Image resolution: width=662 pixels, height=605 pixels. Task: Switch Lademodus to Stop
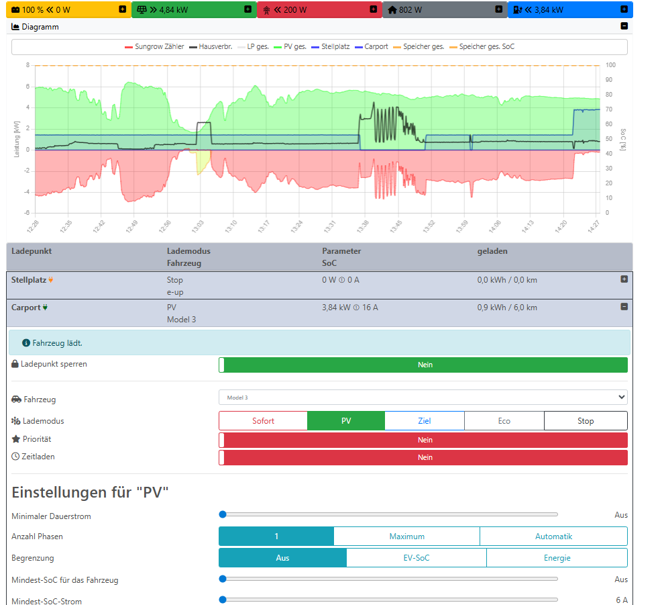[x=586, y=420]
